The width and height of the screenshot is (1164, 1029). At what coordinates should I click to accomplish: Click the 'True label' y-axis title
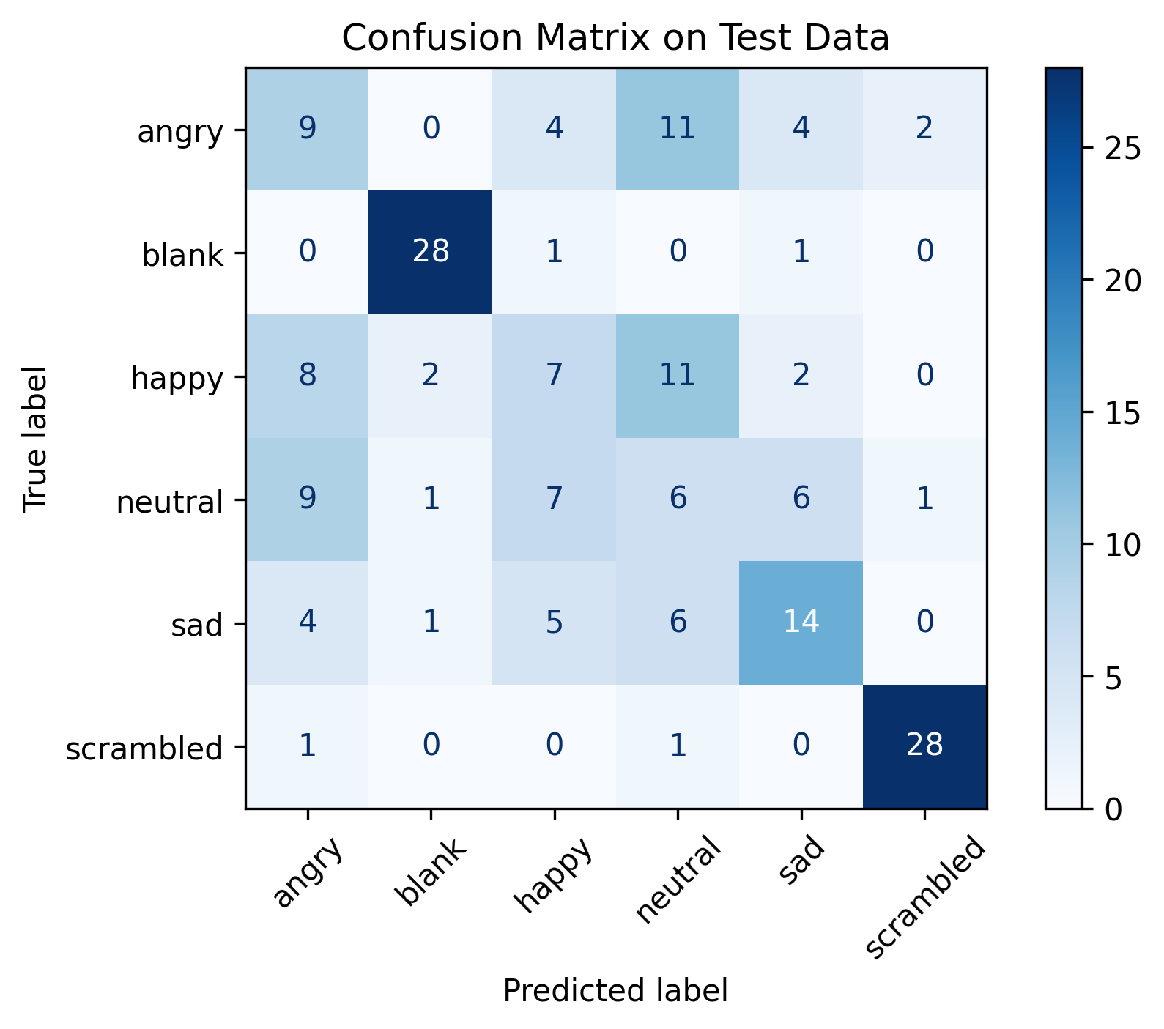[x=34, y=438]
